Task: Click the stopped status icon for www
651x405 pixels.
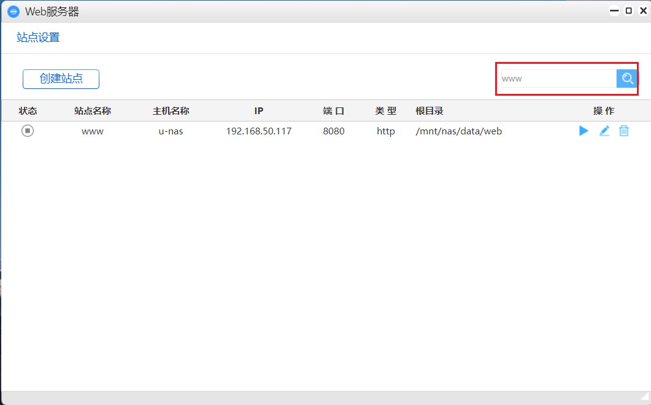Action: point(28,131)
